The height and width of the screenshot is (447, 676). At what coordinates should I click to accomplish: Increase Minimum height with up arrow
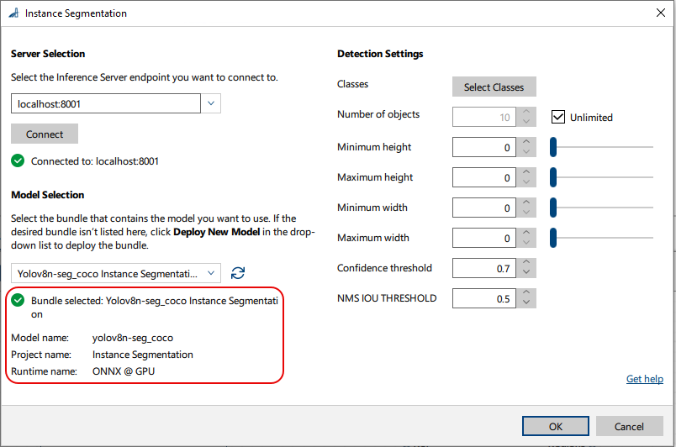[526, 142]
